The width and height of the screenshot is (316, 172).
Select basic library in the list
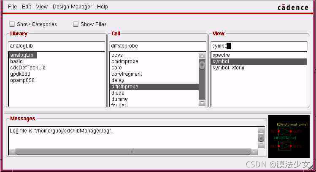16,61
